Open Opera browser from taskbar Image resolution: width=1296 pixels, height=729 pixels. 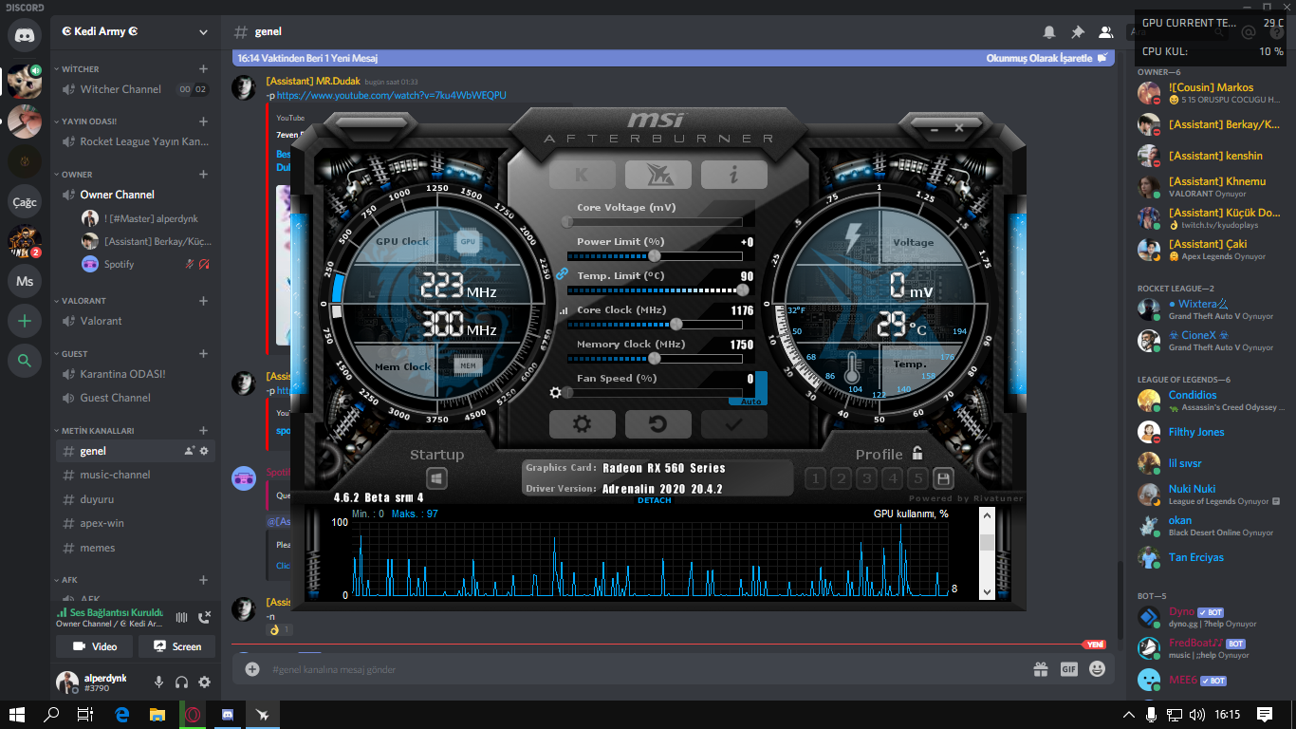click(193, 715)
